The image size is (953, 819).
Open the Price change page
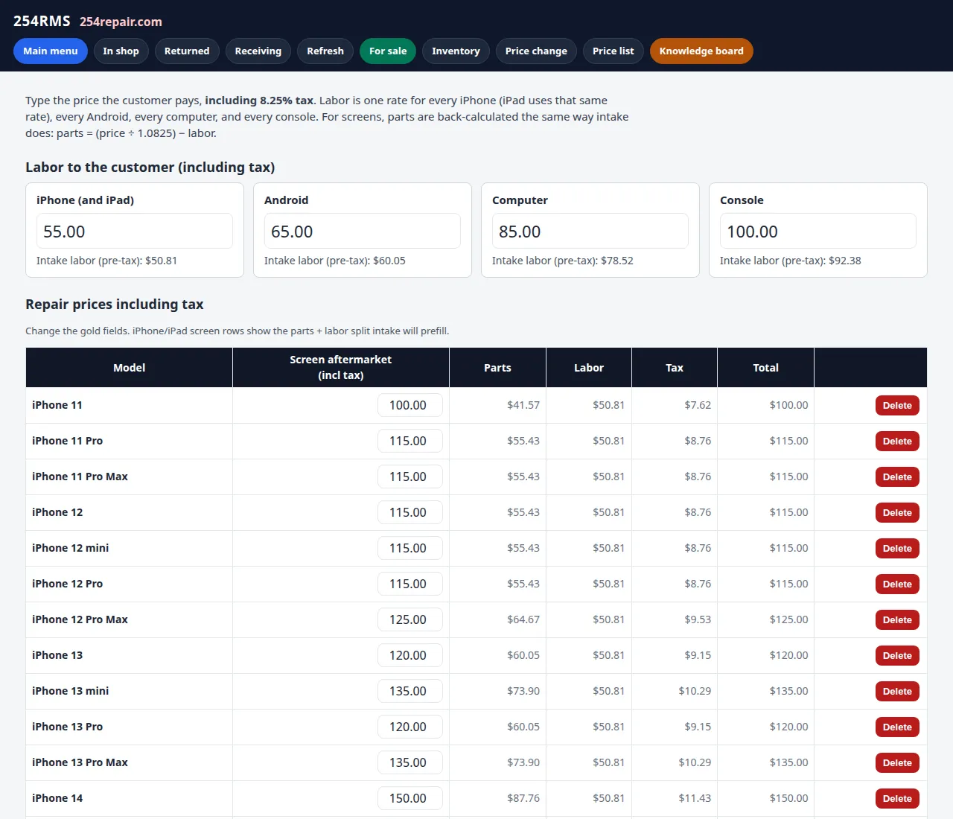(x=536, y=51)
